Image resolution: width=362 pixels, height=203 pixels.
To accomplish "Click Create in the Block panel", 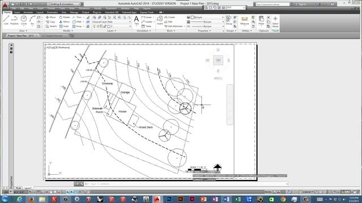I will tap(170, 17).
